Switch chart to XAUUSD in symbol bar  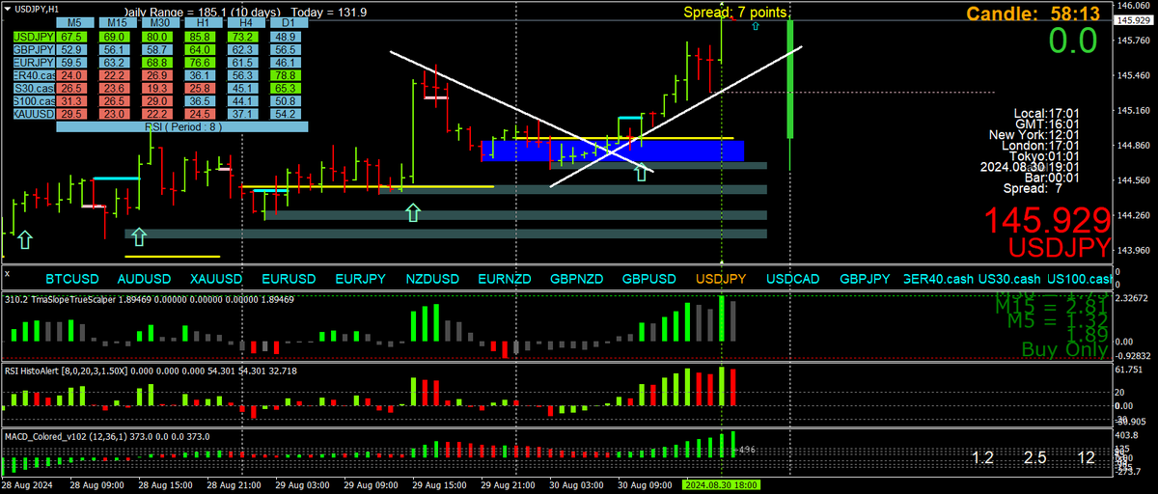click(x=216, y=279)
